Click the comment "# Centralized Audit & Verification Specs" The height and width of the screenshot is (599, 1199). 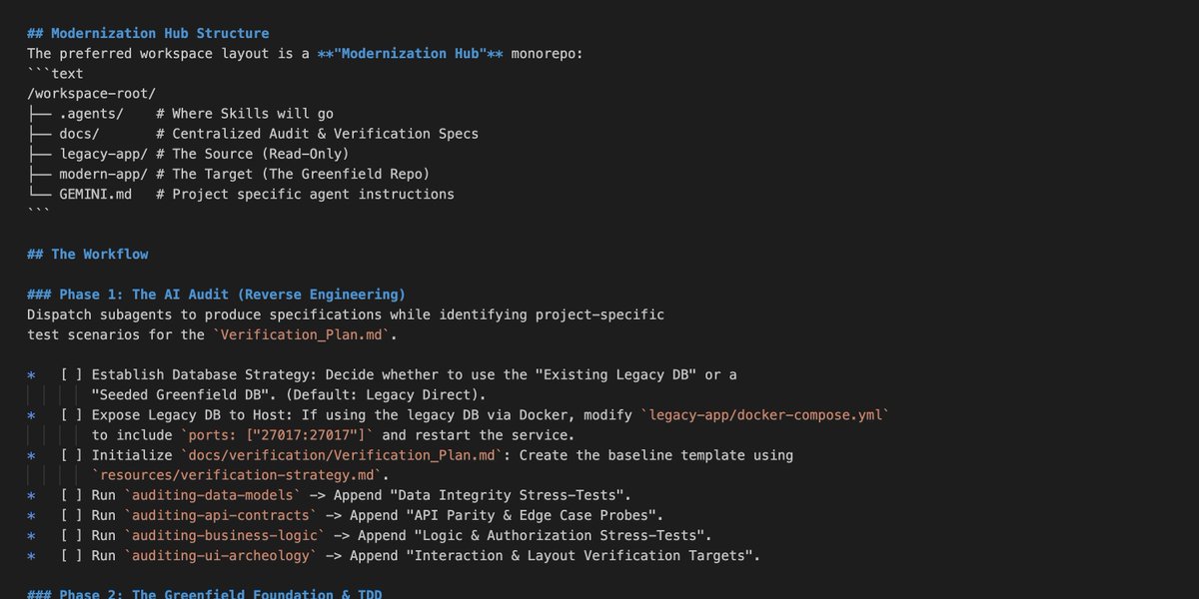click(318, 134)
